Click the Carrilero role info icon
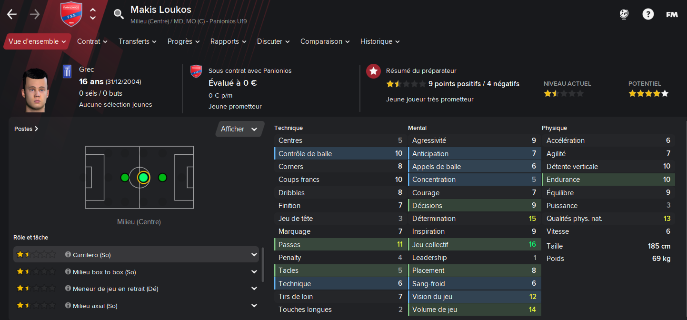 (x=68, y=255)
